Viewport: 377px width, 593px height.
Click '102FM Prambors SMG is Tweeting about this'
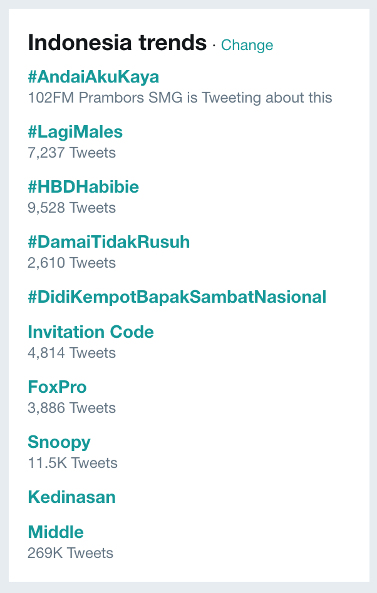pos(180,98)
